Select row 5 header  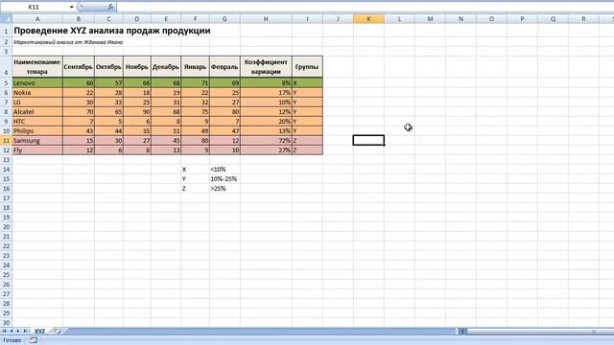point(6,83)
